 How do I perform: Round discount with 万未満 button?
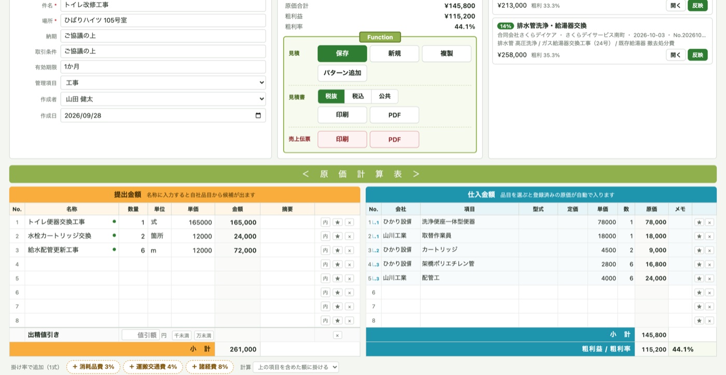tap(204, 336)
